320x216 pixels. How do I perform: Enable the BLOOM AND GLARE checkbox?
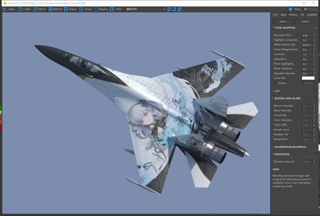pos(316,98)
